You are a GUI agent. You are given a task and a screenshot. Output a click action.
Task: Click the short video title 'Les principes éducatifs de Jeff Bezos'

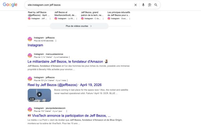119,14
